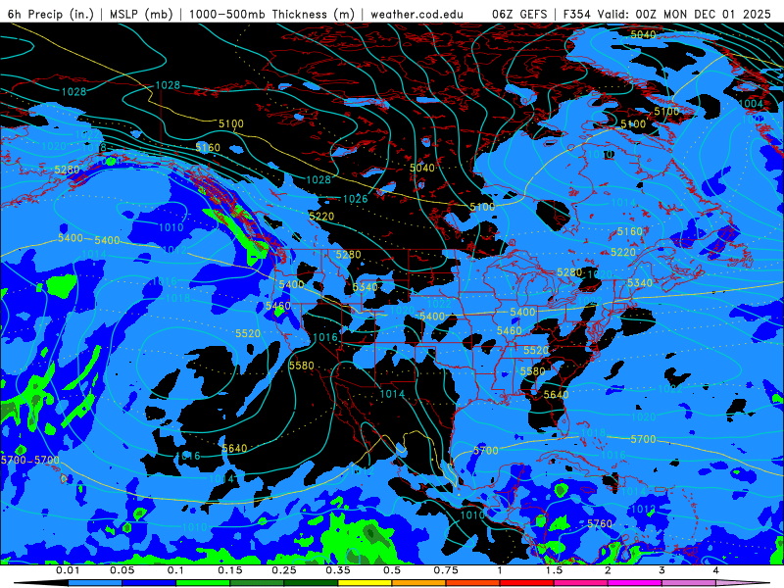Click the 1026 isobar label
Image resolution: width=784 pixels, height=588 pixels.
click(355, 199)
